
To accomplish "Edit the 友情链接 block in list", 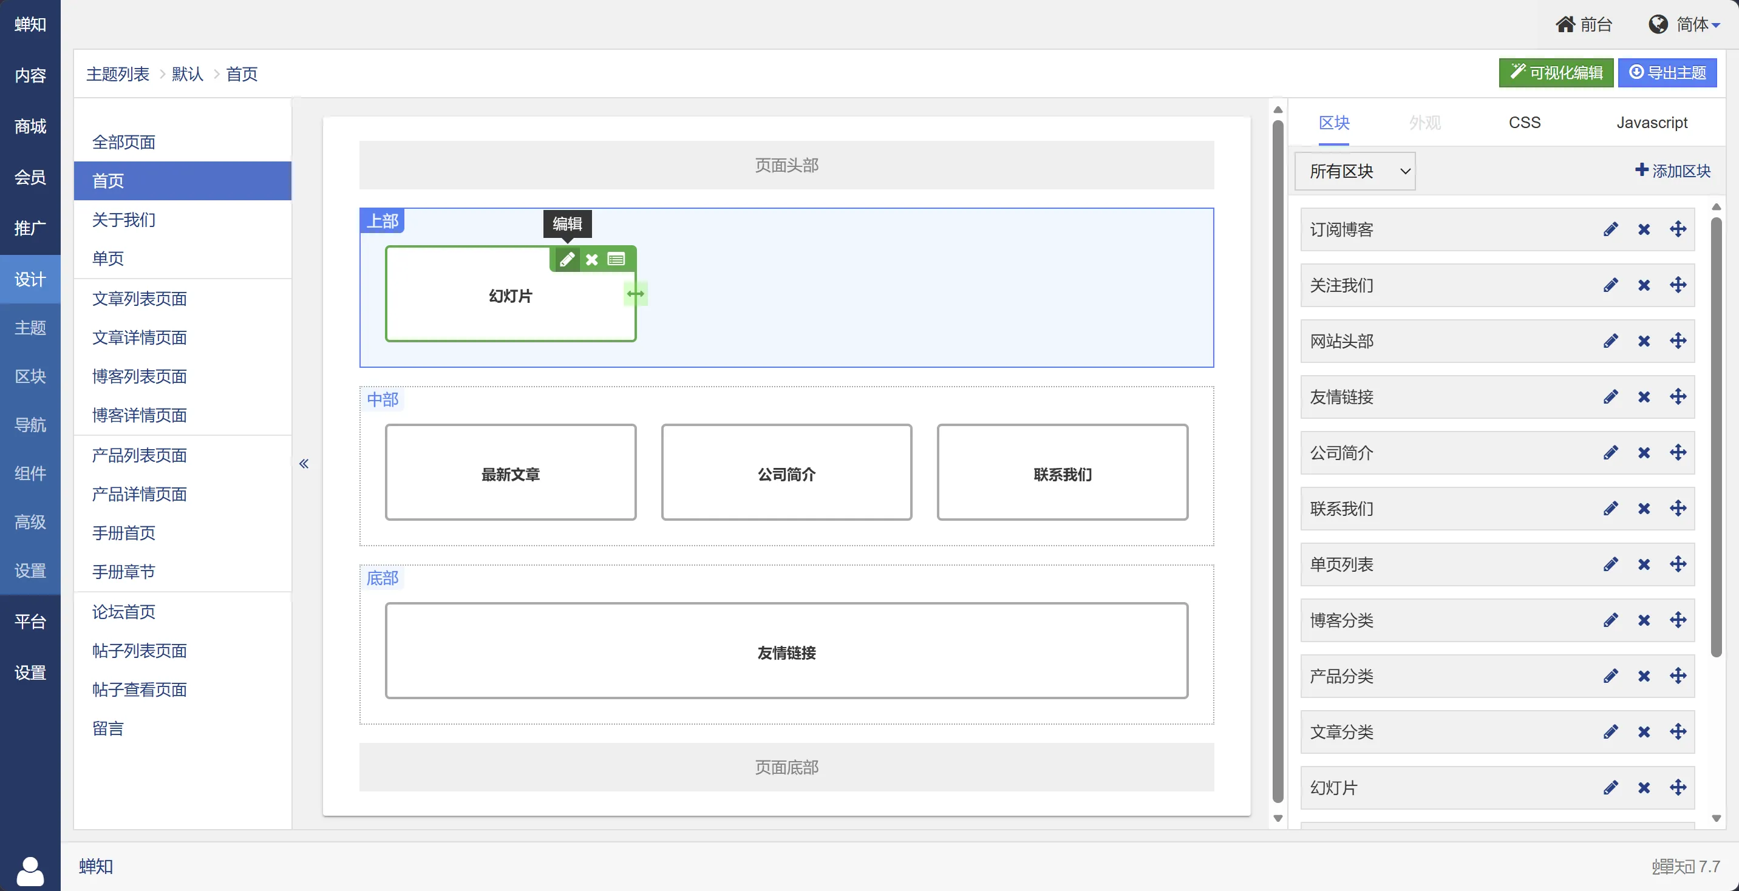I will click(x=1611, y=397).
